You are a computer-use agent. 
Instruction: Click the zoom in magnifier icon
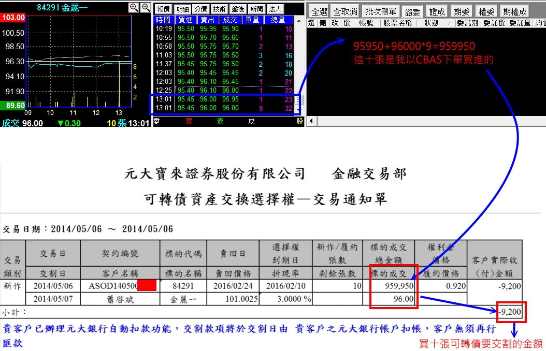(134, 7)
